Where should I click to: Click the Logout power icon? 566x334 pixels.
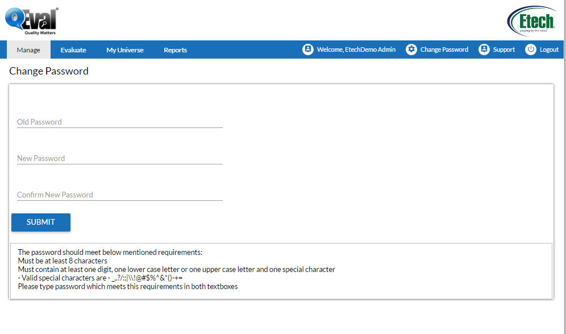pos(531,50)
